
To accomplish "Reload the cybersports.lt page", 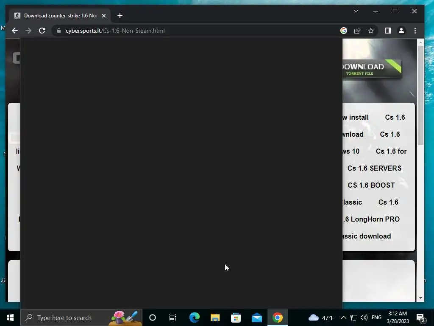I will [x=42, y=31].
